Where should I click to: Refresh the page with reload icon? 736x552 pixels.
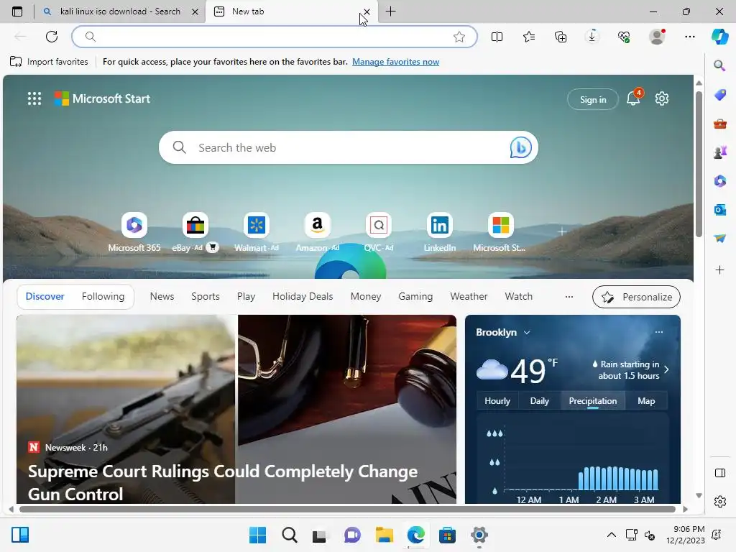pyautogui.click(x=52, y=37)
